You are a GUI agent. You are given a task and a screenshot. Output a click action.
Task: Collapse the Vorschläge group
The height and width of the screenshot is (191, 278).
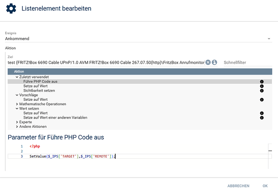pos(17,95)
